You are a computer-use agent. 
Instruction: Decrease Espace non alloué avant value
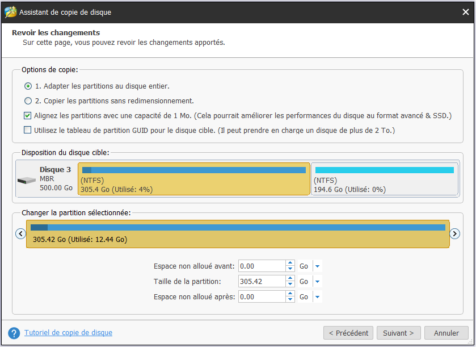(290, 269)
